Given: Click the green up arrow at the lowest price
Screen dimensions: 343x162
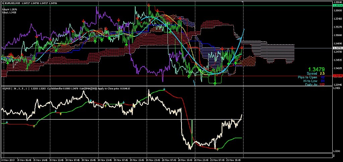Looking at the screenshot, I should pyautogui.click(x=215, y=83).
